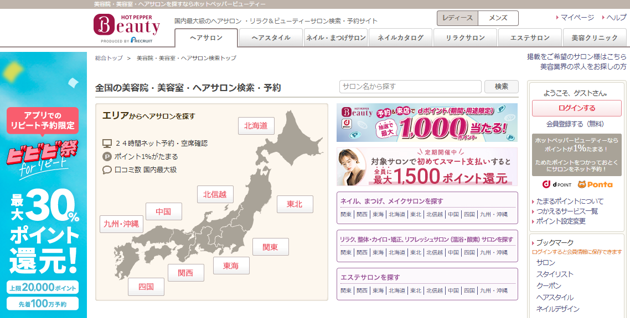Click the Ponta logo
Image resolution: width=630 pixels, height=318 pixels.
coord(595,184)
